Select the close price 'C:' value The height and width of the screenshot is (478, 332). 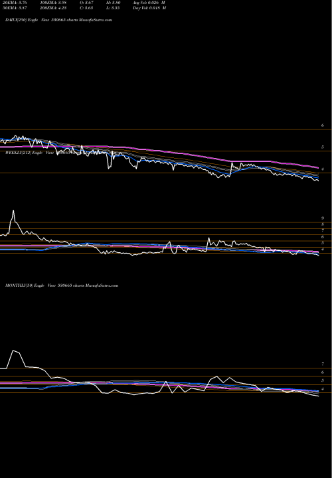[86, 8]
